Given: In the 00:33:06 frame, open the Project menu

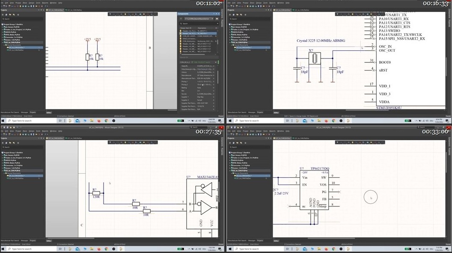Looking at the screenshot, I should 245,131.
